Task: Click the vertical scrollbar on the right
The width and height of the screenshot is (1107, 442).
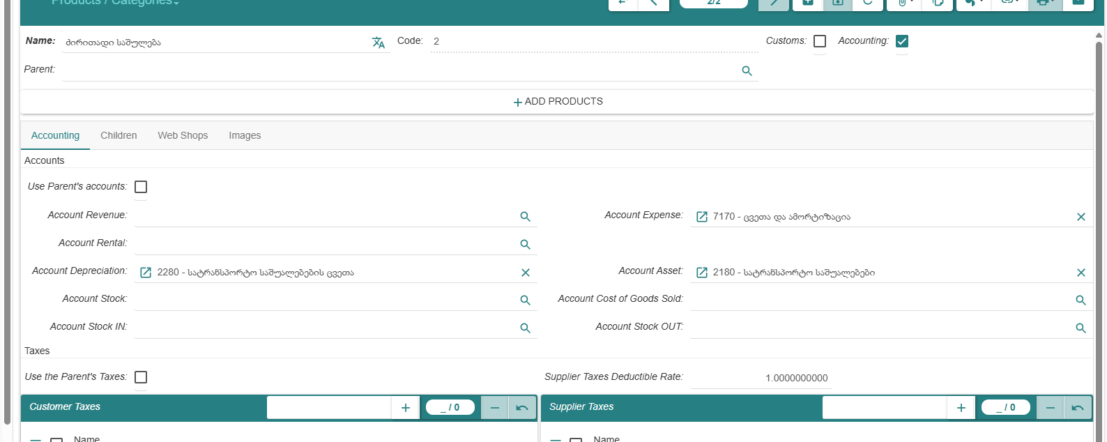Action: (1099, 209)
